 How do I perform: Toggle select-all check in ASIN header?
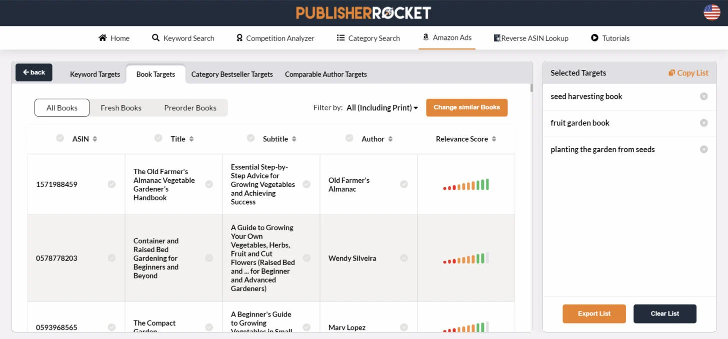pyautogui.click(x=60, y=138)
